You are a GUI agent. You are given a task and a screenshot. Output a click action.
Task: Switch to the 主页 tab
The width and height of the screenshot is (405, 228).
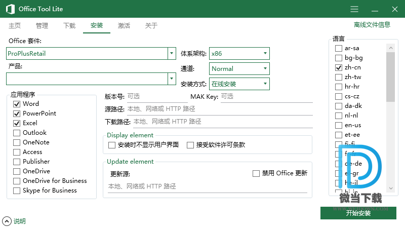pos(15,26)
